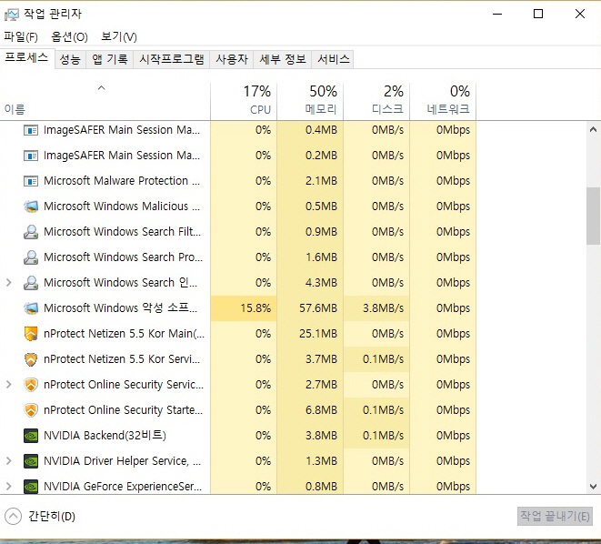Click the Task Manager title bar icon
The height and width of the screenshot is (544, 601).
click(x=12, y=15)
